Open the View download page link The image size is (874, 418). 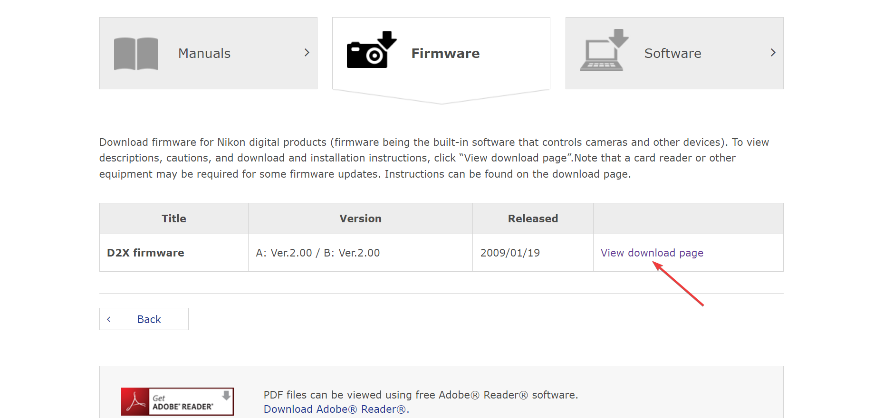tap(652, 253)
